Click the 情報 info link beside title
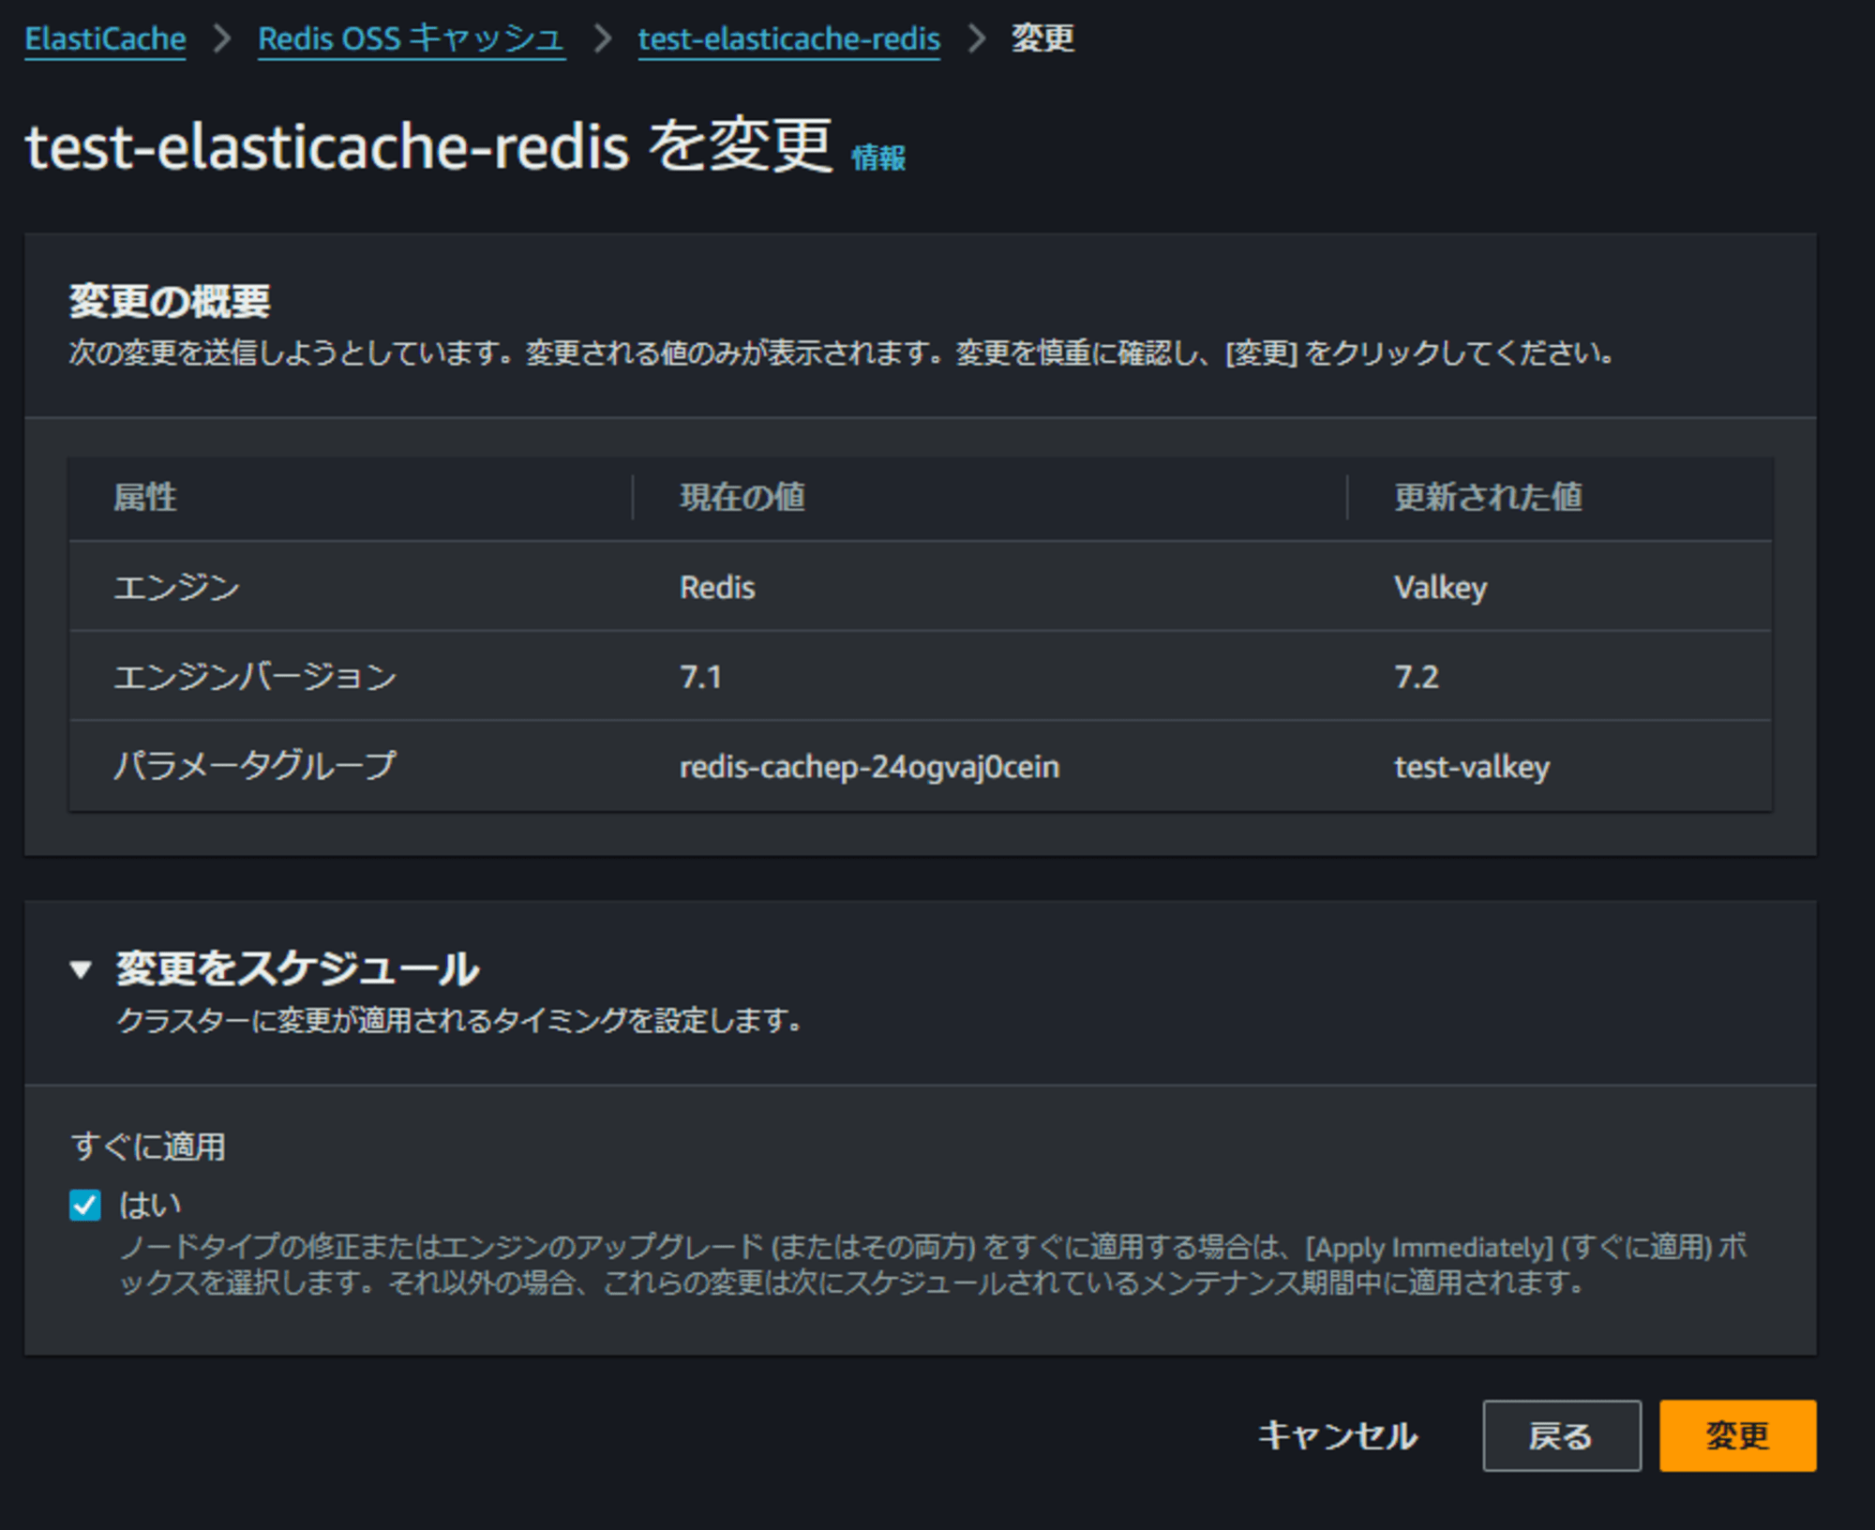This screenshot has height=1530, width=1875. (x=878, y=157)
